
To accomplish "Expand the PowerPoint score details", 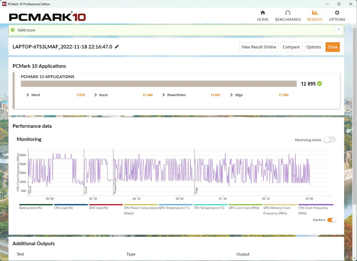I will [164, 95].
